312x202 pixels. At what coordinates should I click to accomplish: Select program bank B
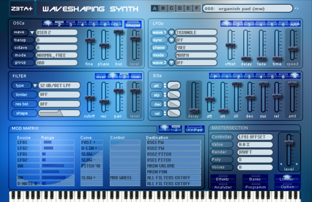[x=163, y=8]
